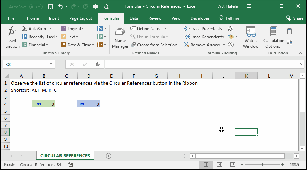The width and height of the screenshot is (307, 170).
Task: Click the Select All corner button
Action: (6, 76)
